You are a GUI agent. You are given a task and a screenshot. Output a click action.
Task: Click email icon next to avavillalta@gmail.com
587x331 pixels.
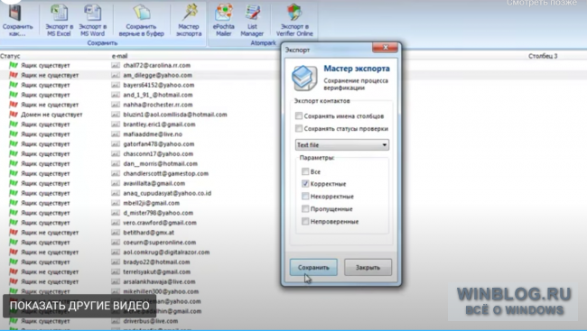click(116, 183)
